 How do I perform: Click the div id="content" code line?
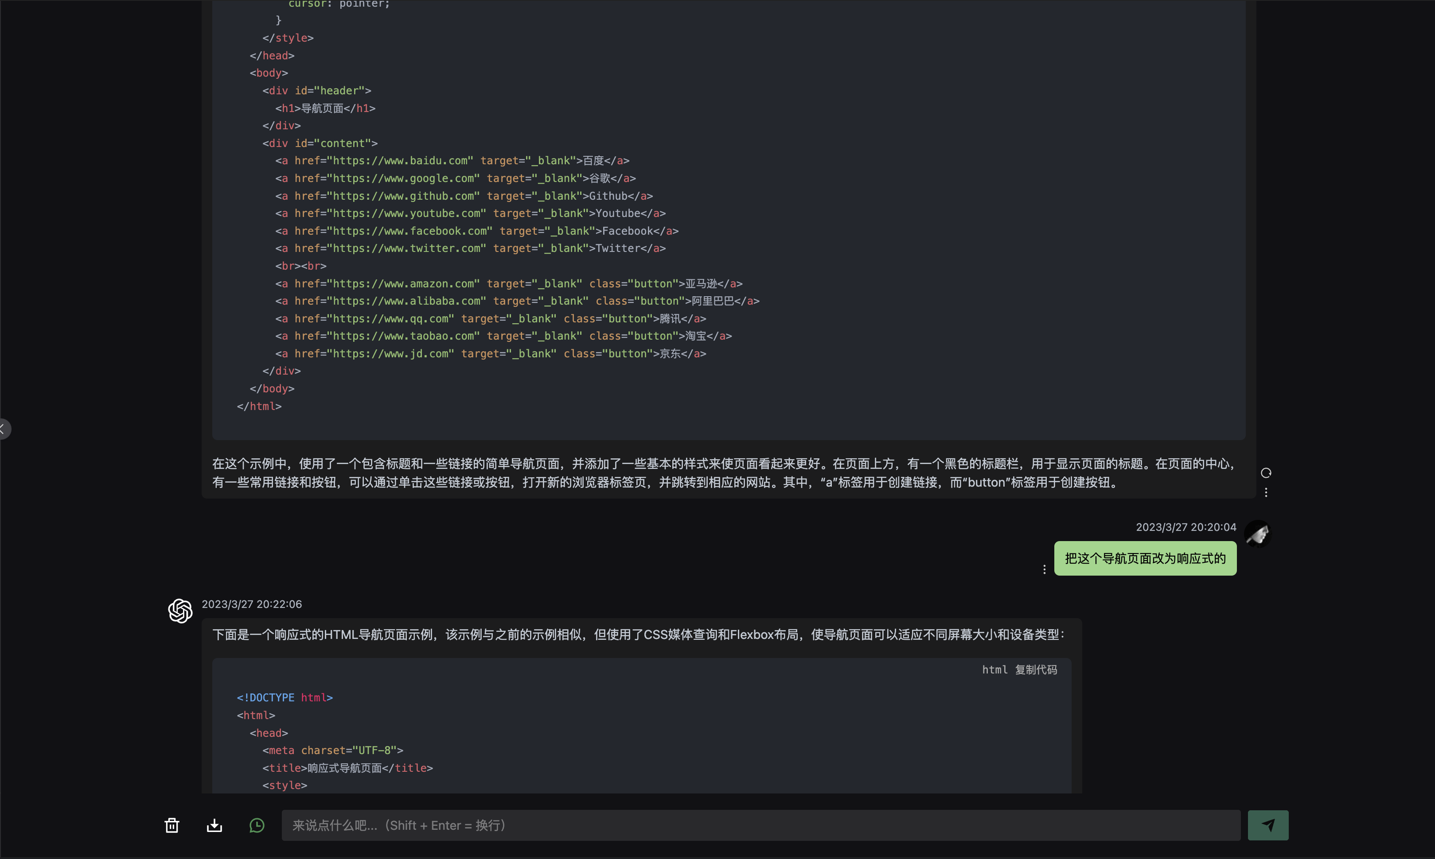[320, 143]
